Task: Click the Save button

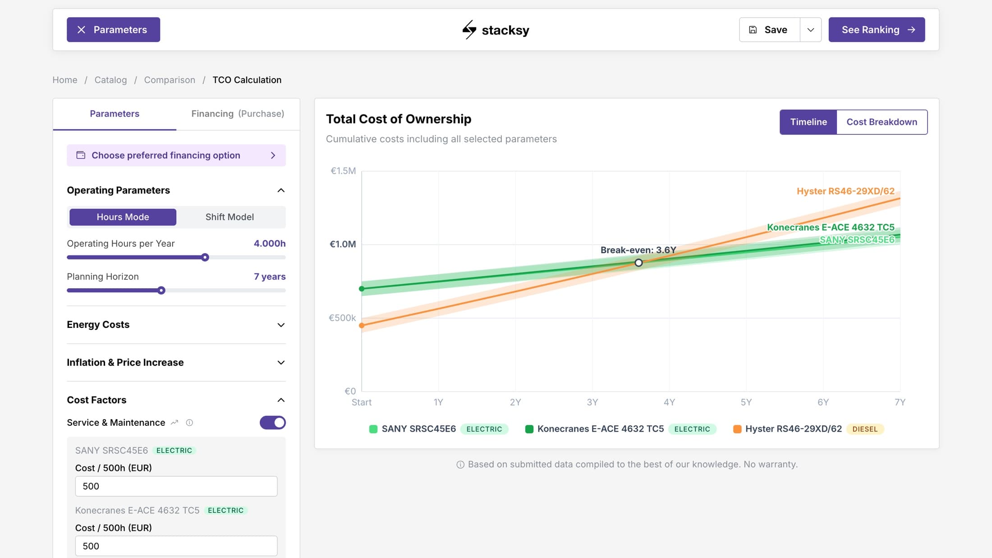Action: (770, 30)
